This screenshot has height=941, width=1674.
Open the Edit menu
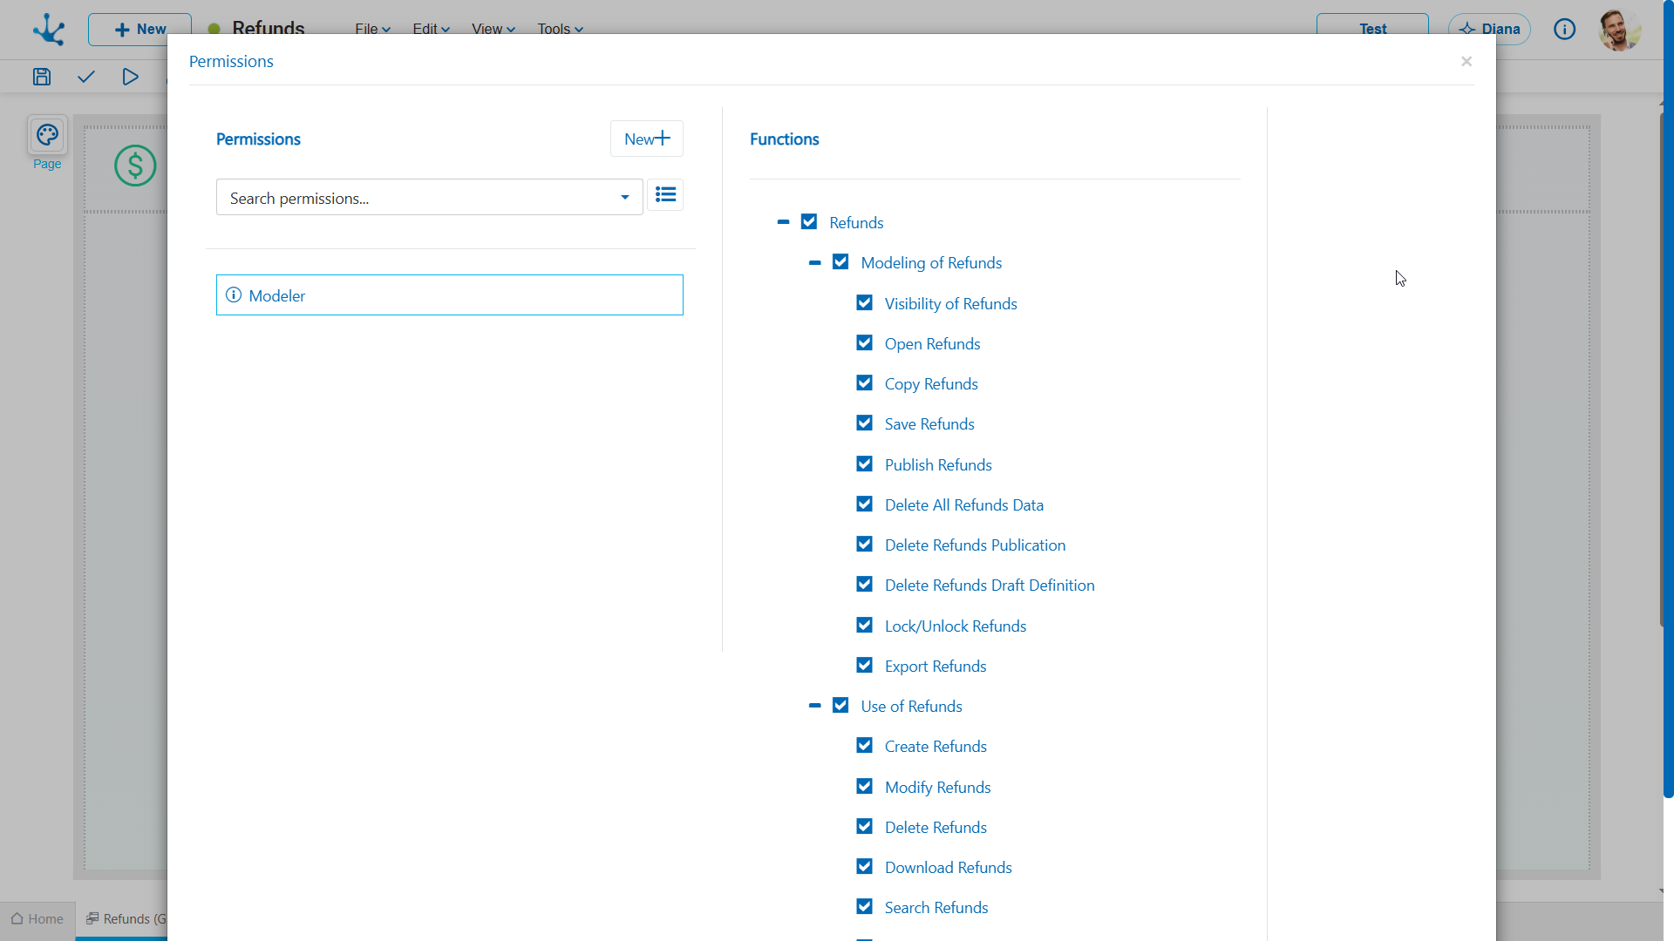coord(431,29)
